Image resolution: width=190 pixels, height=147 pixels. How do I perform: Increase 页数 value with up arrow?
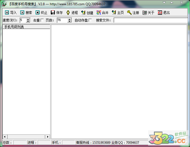[69, 19]
